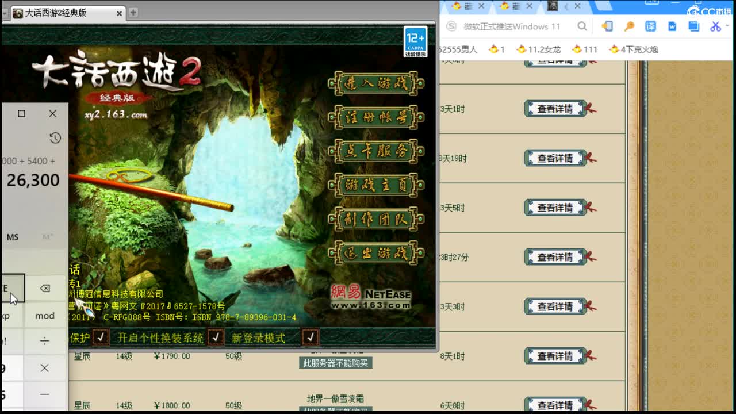Expand dropdown arrow beside scissors icon

[x=727, y=27]
